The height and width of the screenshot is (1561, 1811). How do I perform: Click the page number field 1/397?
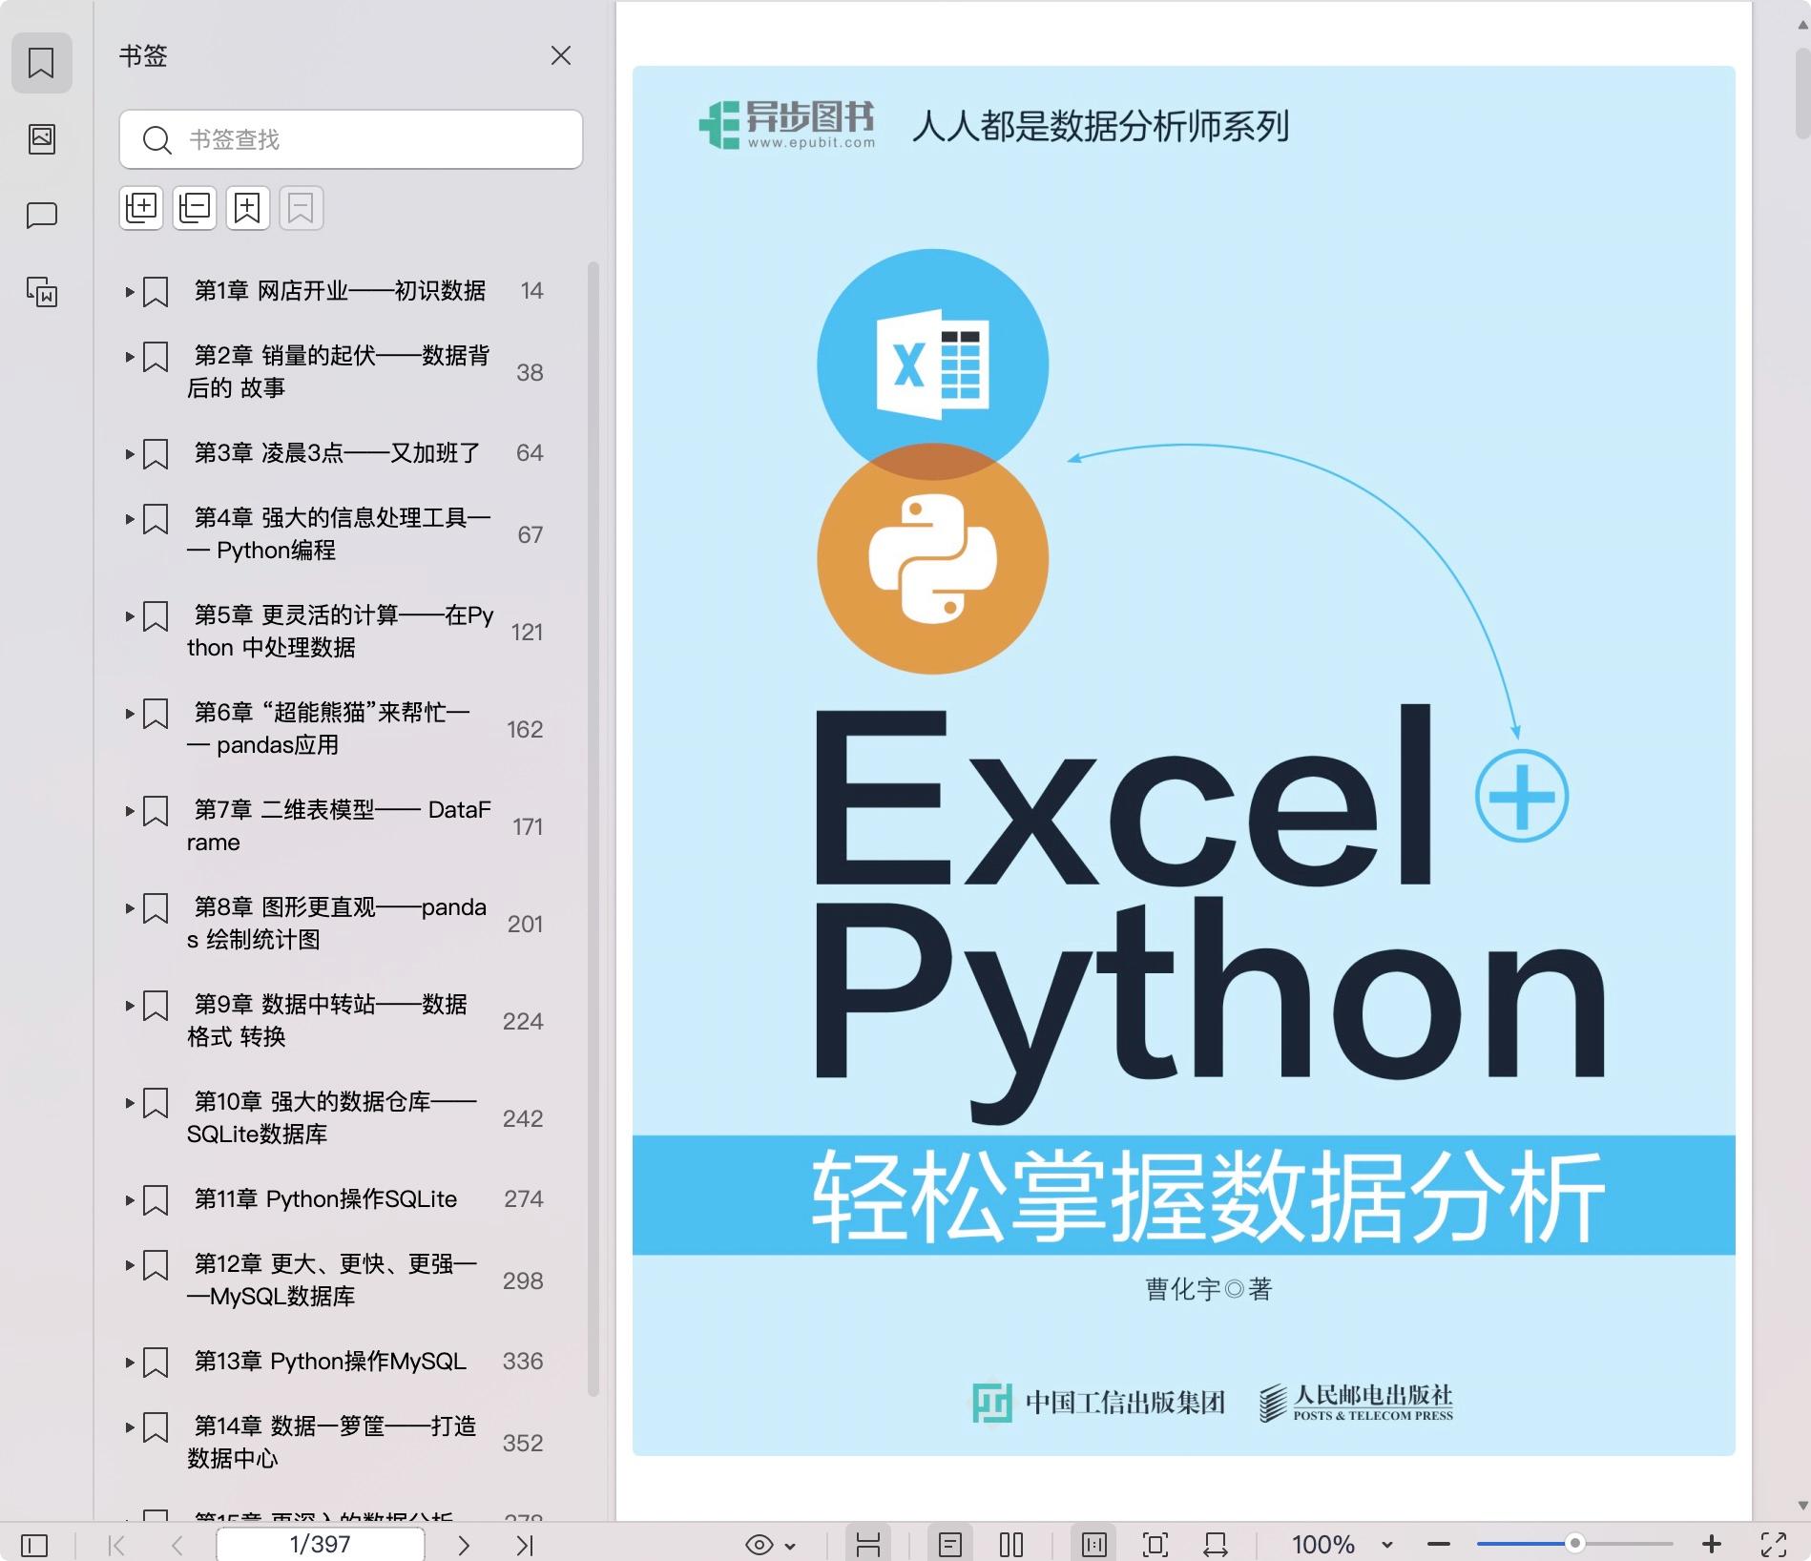click(x=321, y=1544)
